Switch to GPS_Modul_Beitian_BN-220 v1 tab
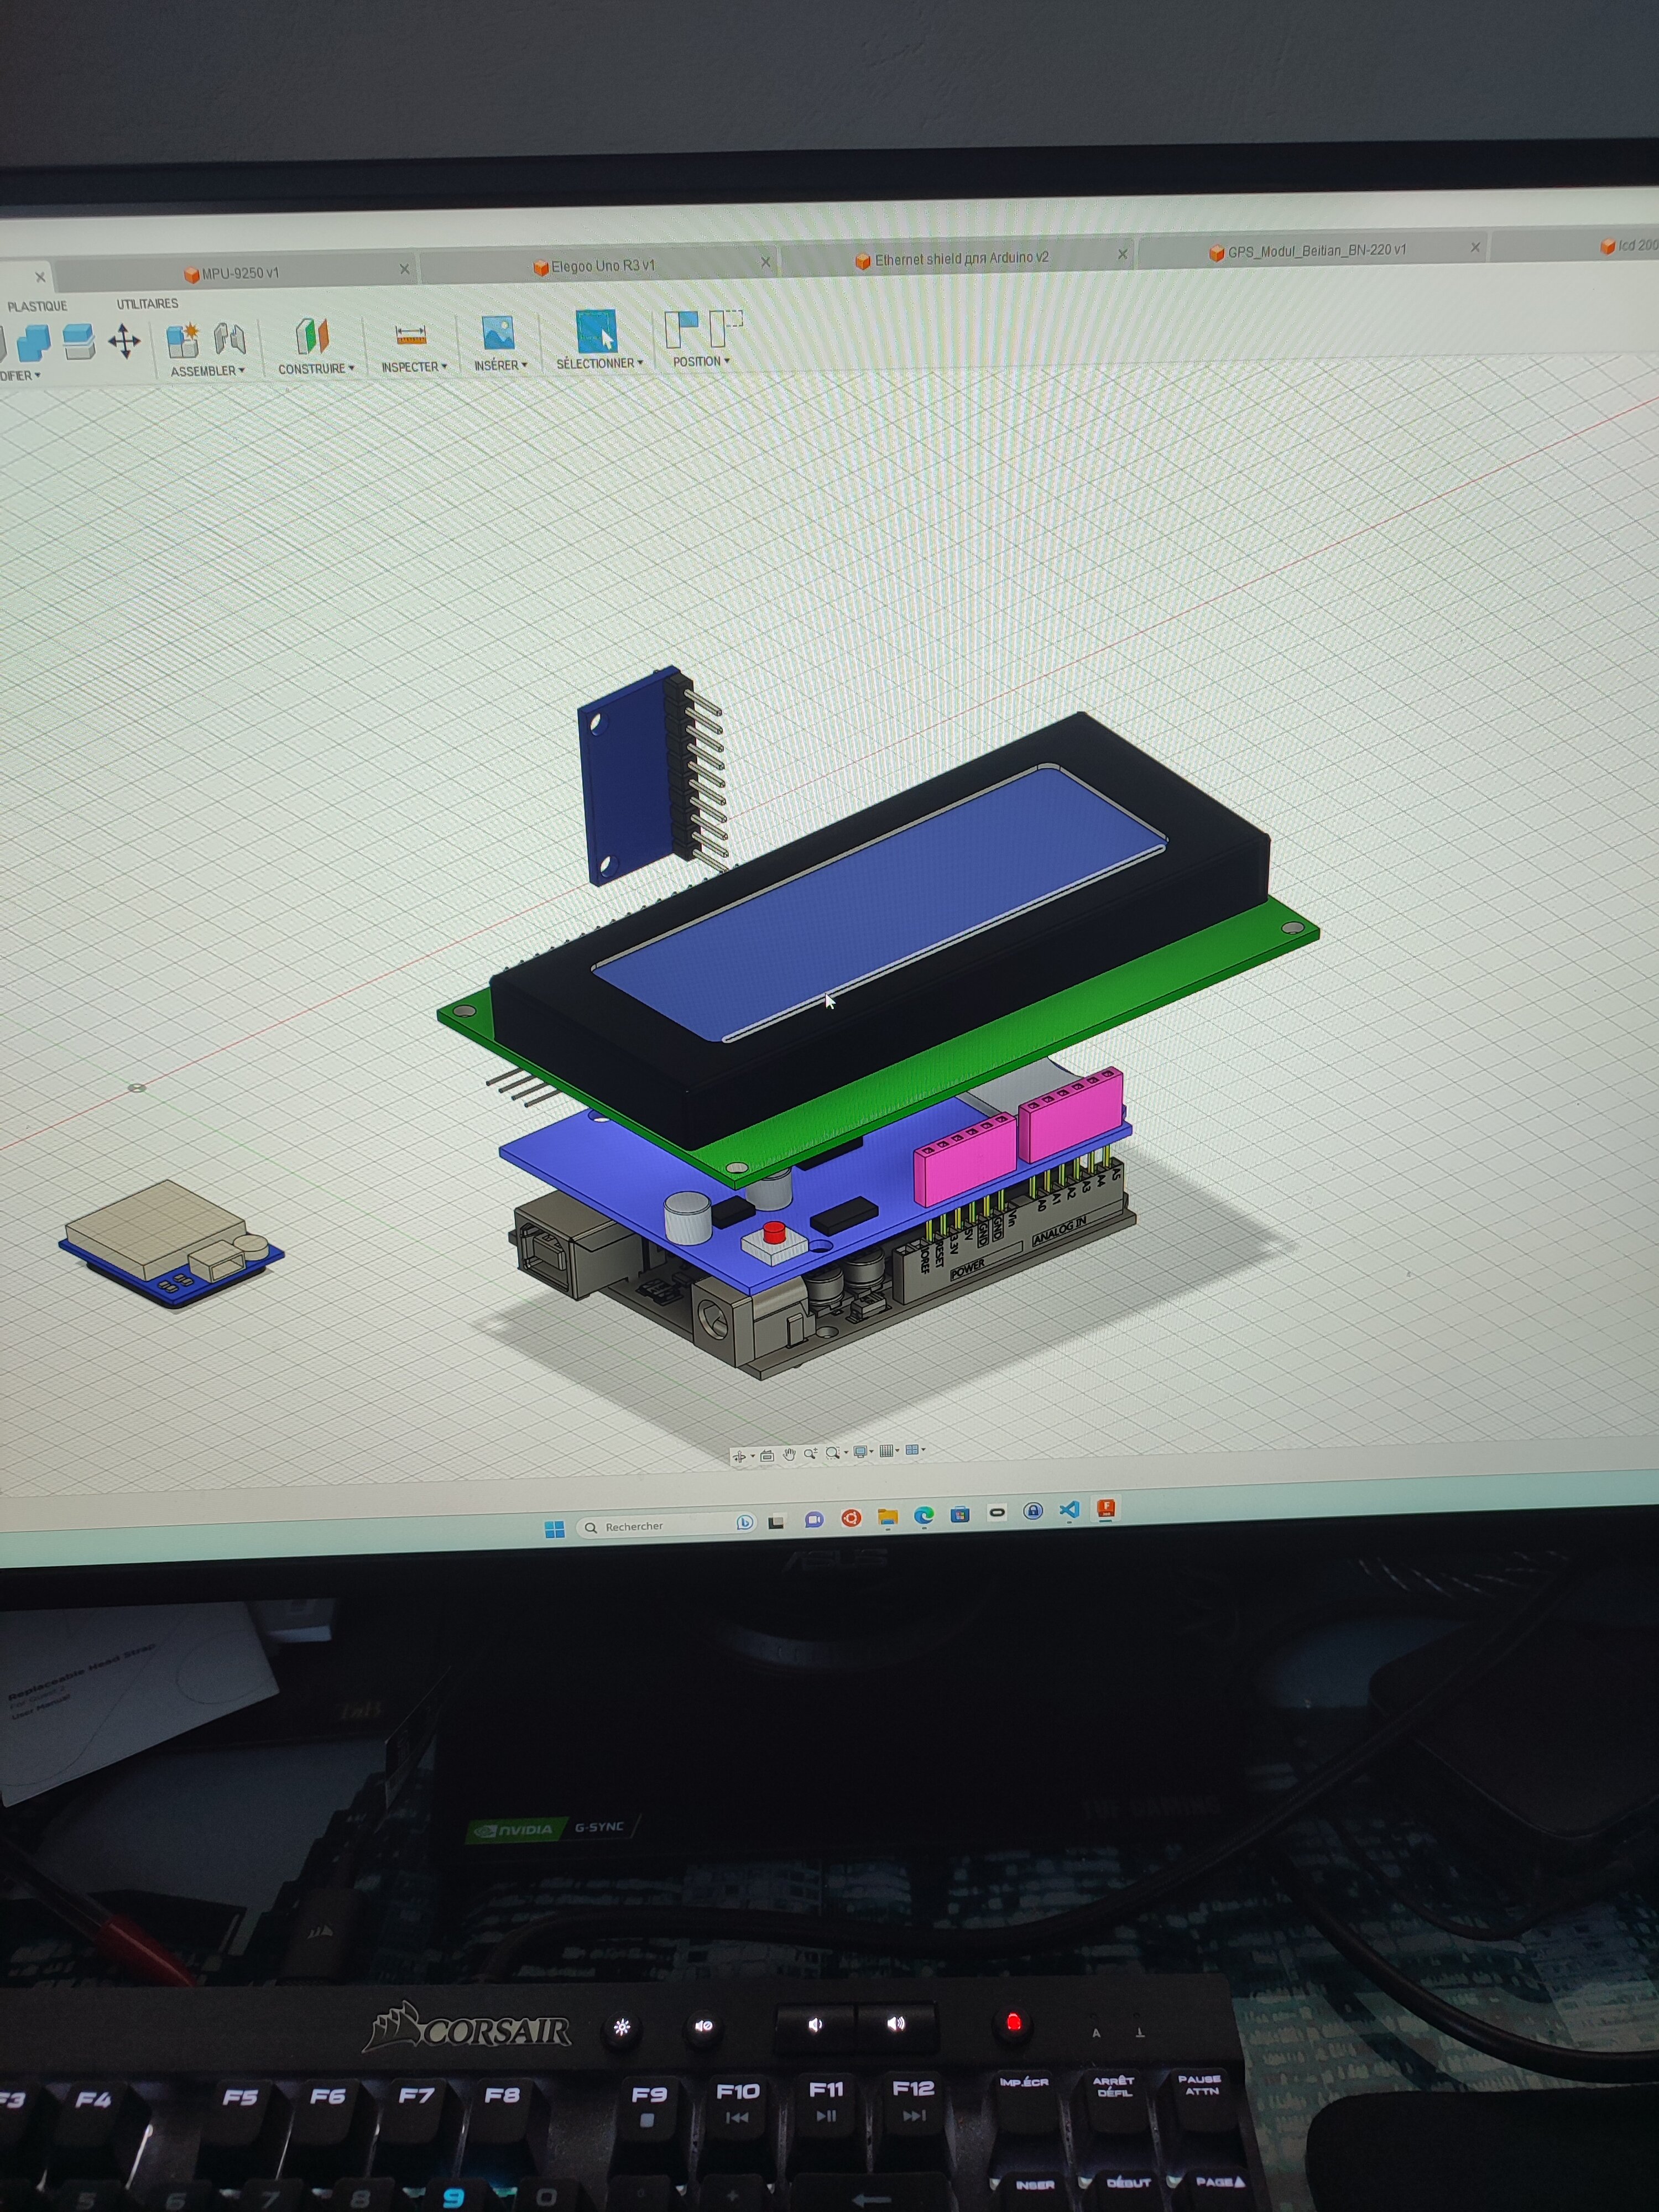Viewport: 1659px width, 2212px height. [1316, 251]
